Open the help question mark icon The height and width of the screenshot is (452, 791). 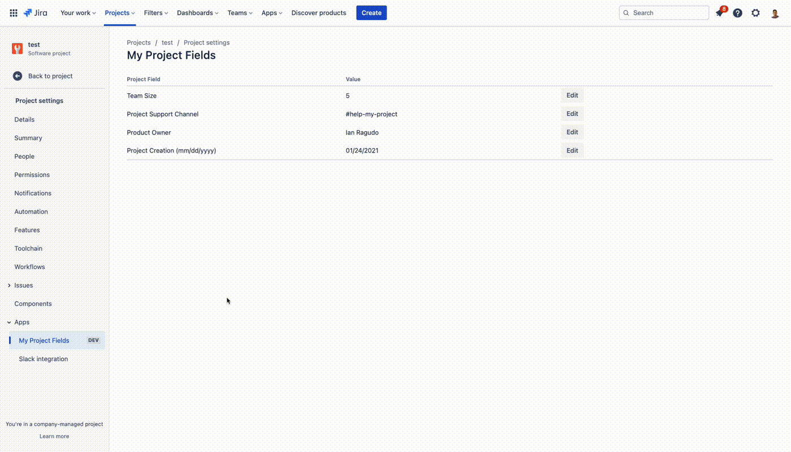coord(737,13)
